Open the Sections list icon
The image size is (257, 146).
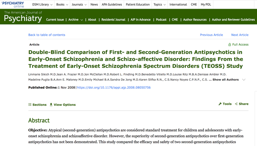click(30, 105)
